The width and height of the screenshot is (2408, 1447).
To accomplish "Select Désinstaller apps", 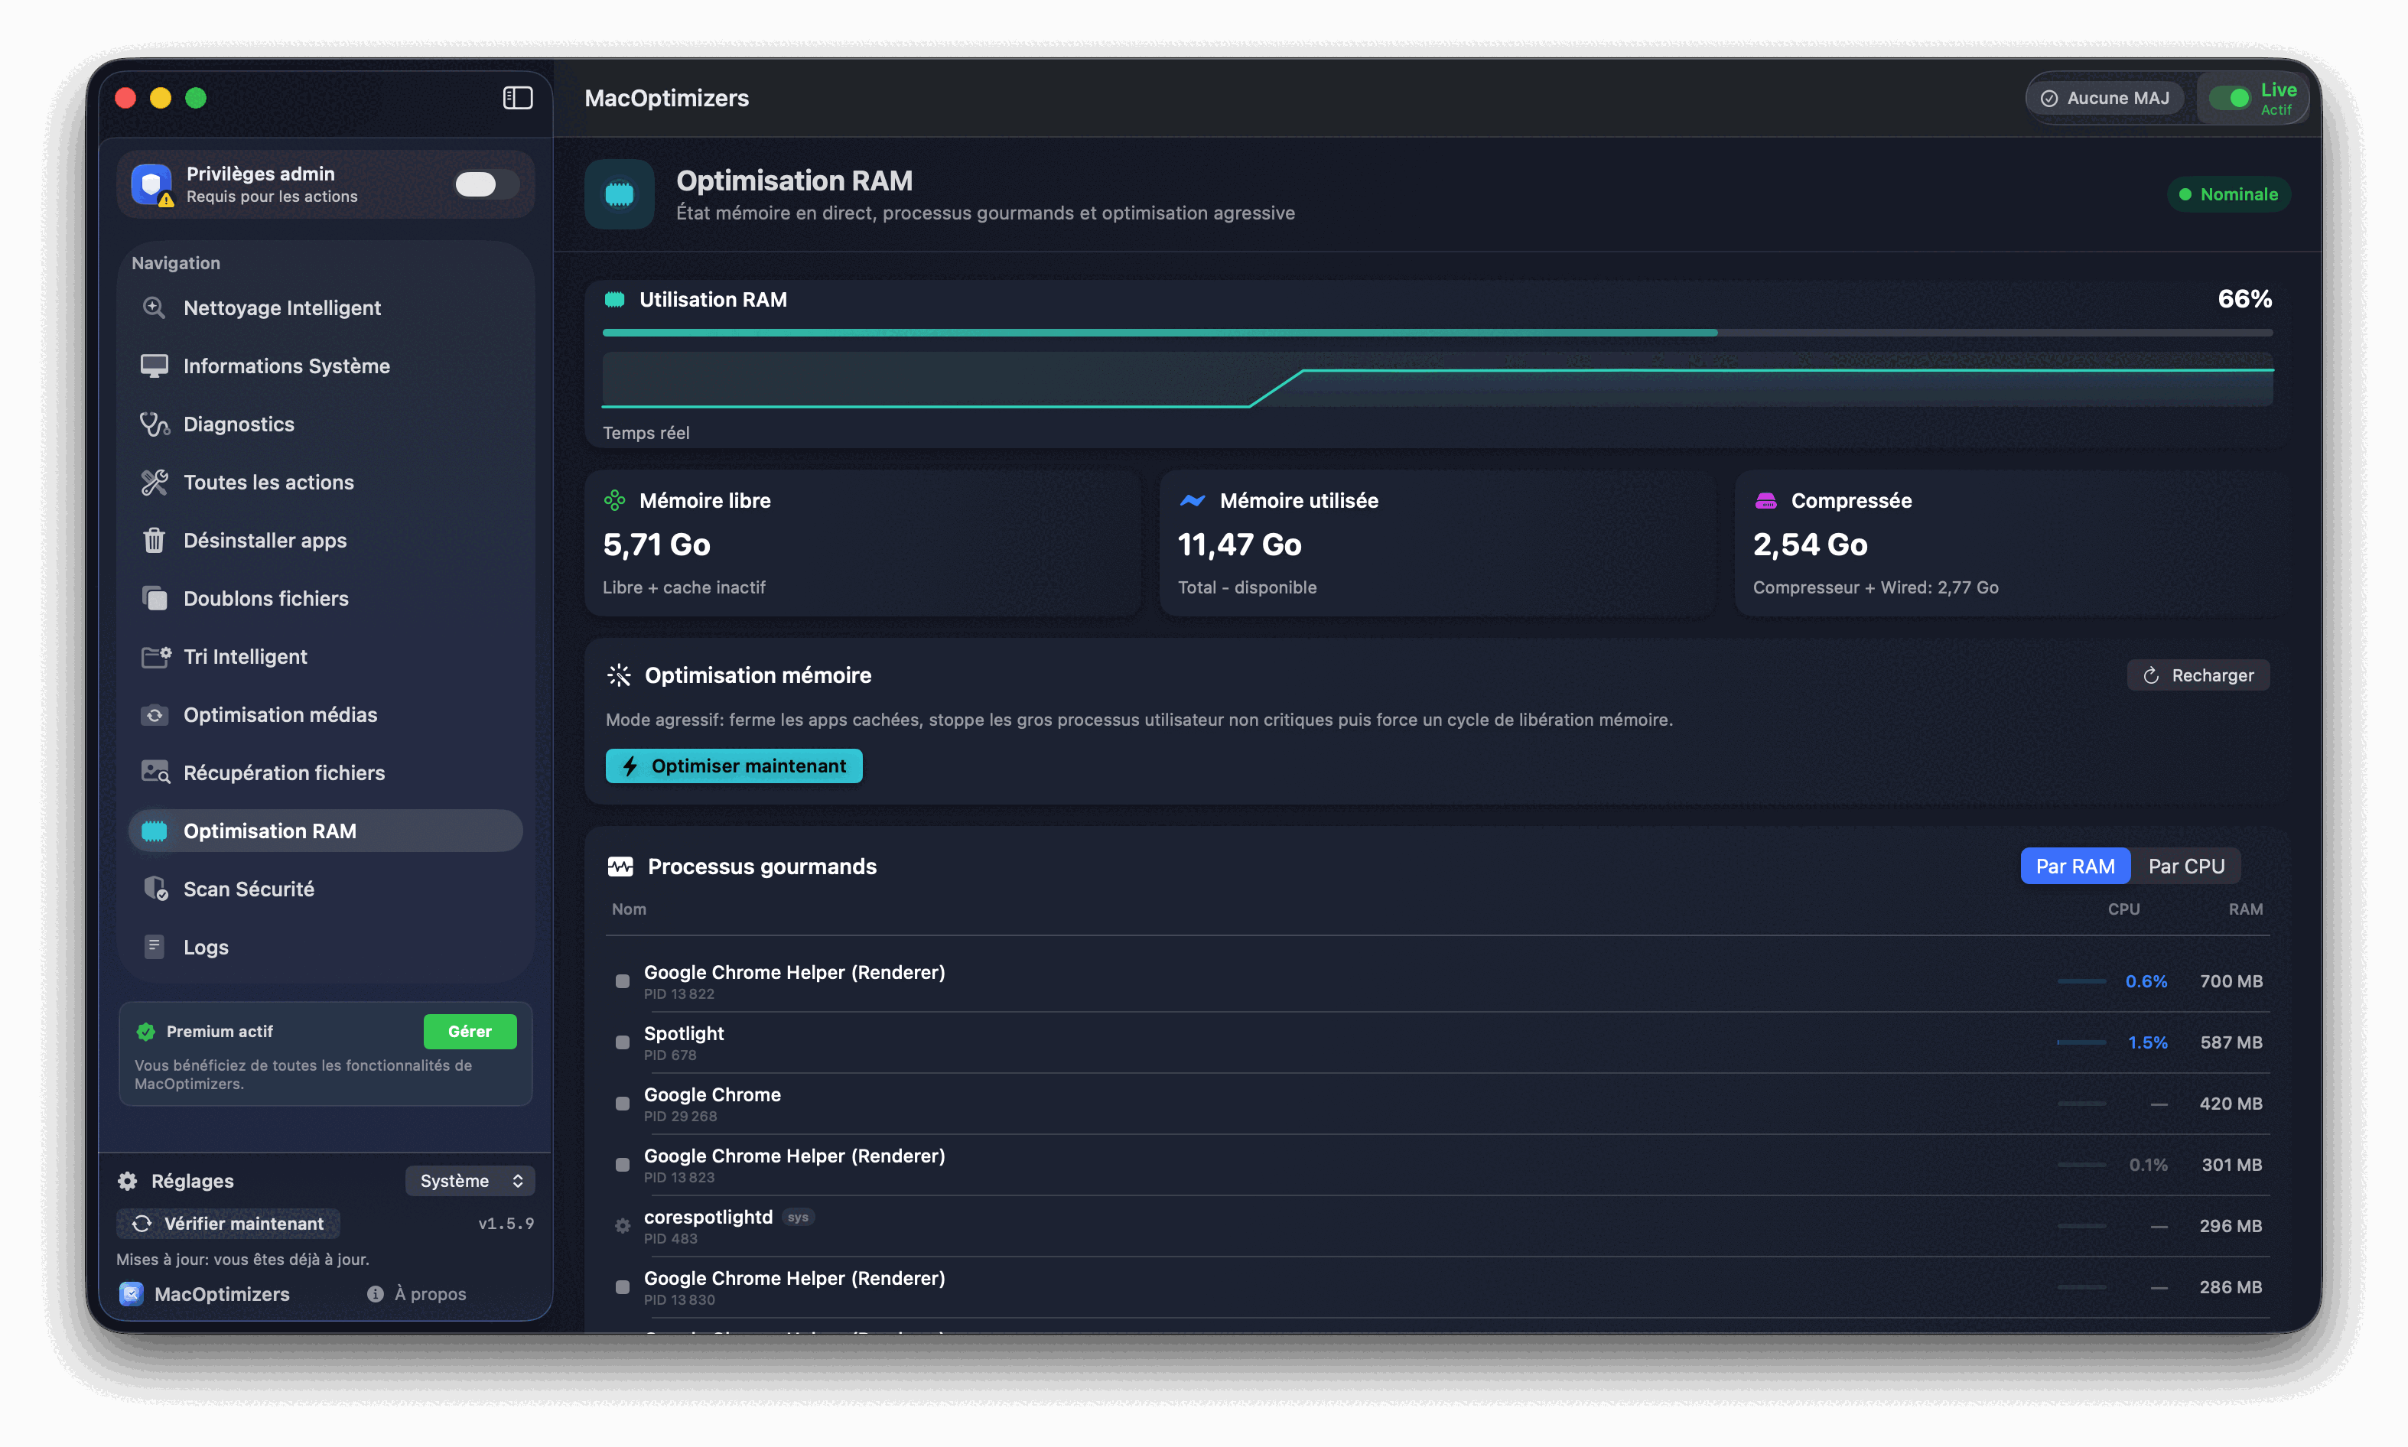I will 265,540.
